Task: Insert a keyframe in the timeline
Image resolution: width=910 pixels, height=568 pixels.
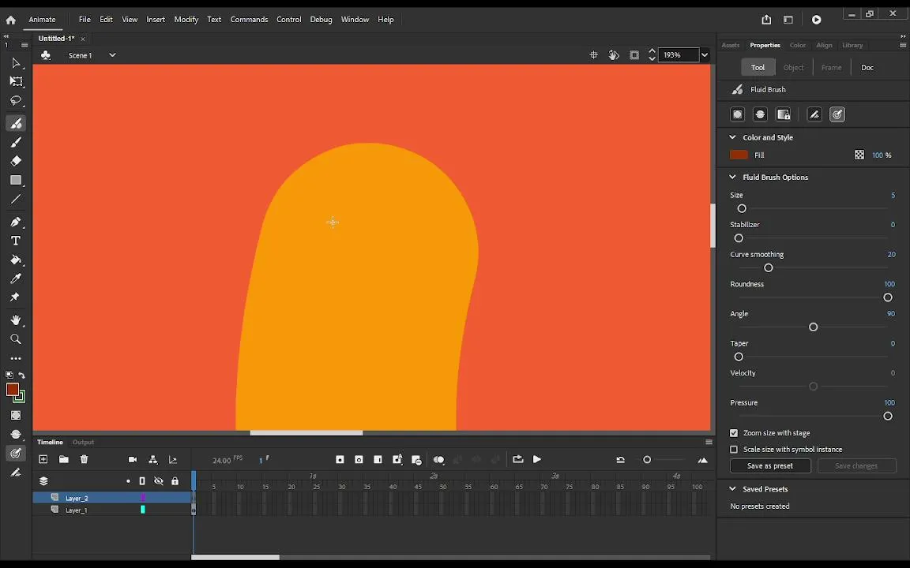Action: [x=340, y=460]
